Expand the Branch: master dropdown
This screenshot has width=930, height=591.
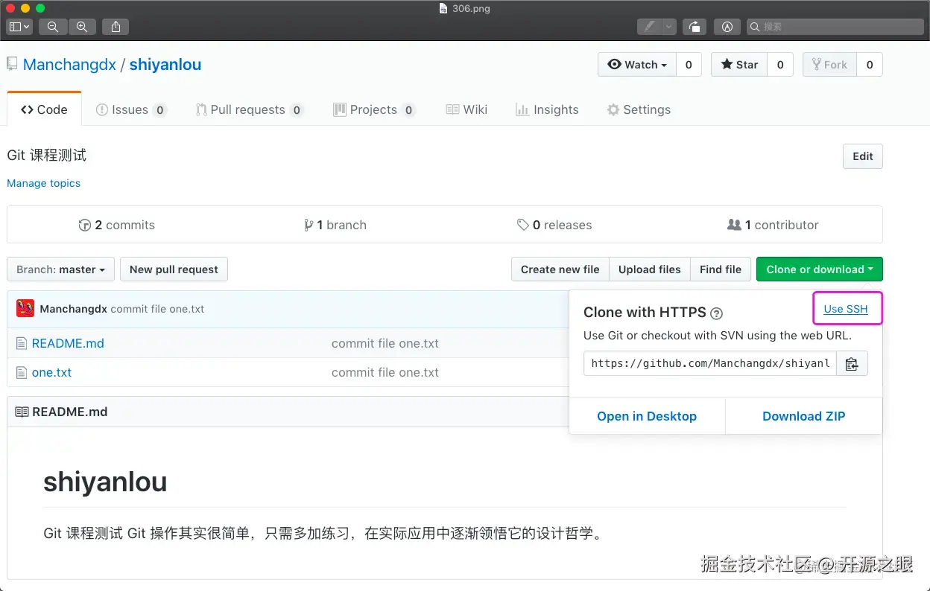click(60, 269)
